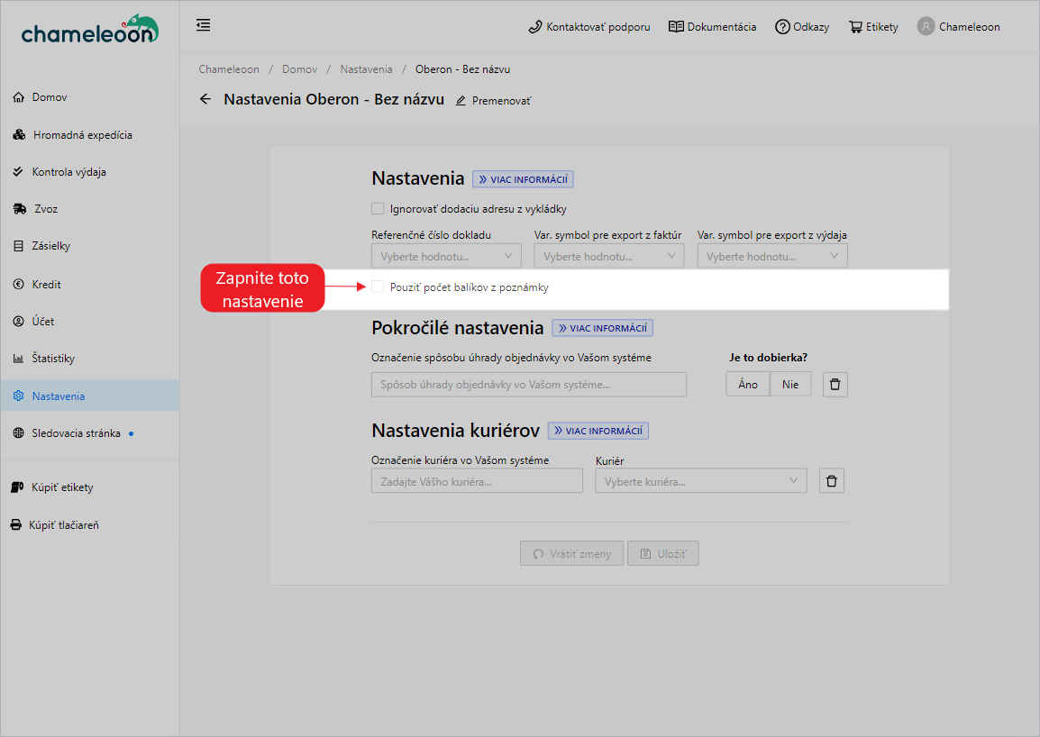Viewport: 1040px width, 737px height.
Task: Expand Var. symbol pre export z faktúr
Action: pos(608,257)
